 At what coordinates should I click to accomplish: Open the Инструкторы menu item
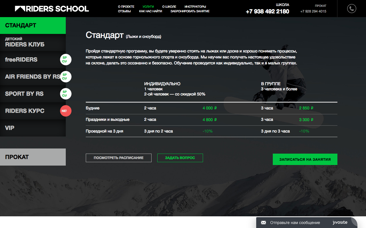pos(195,7)
